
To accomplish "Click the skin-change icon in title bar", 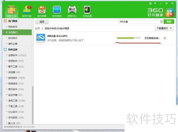I will tap(150, 4).
